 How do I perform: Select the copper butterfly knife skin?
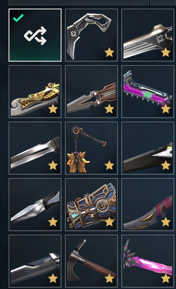point(91,92)
